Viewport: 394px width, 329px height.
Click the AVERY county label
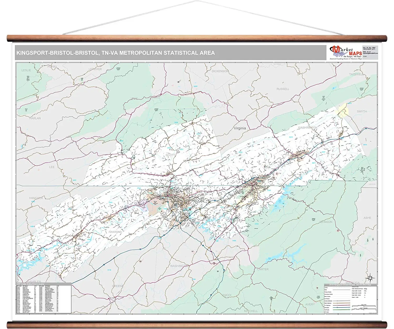tap(310, 304)
